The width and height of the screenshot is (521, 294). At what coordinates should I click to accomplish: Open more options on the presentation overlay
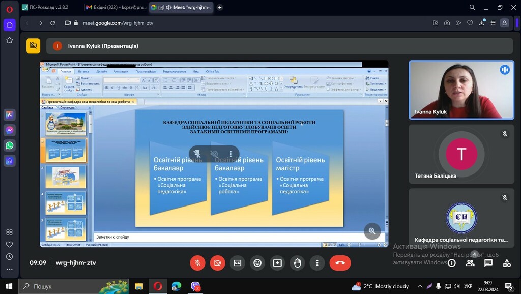(231, 154)
